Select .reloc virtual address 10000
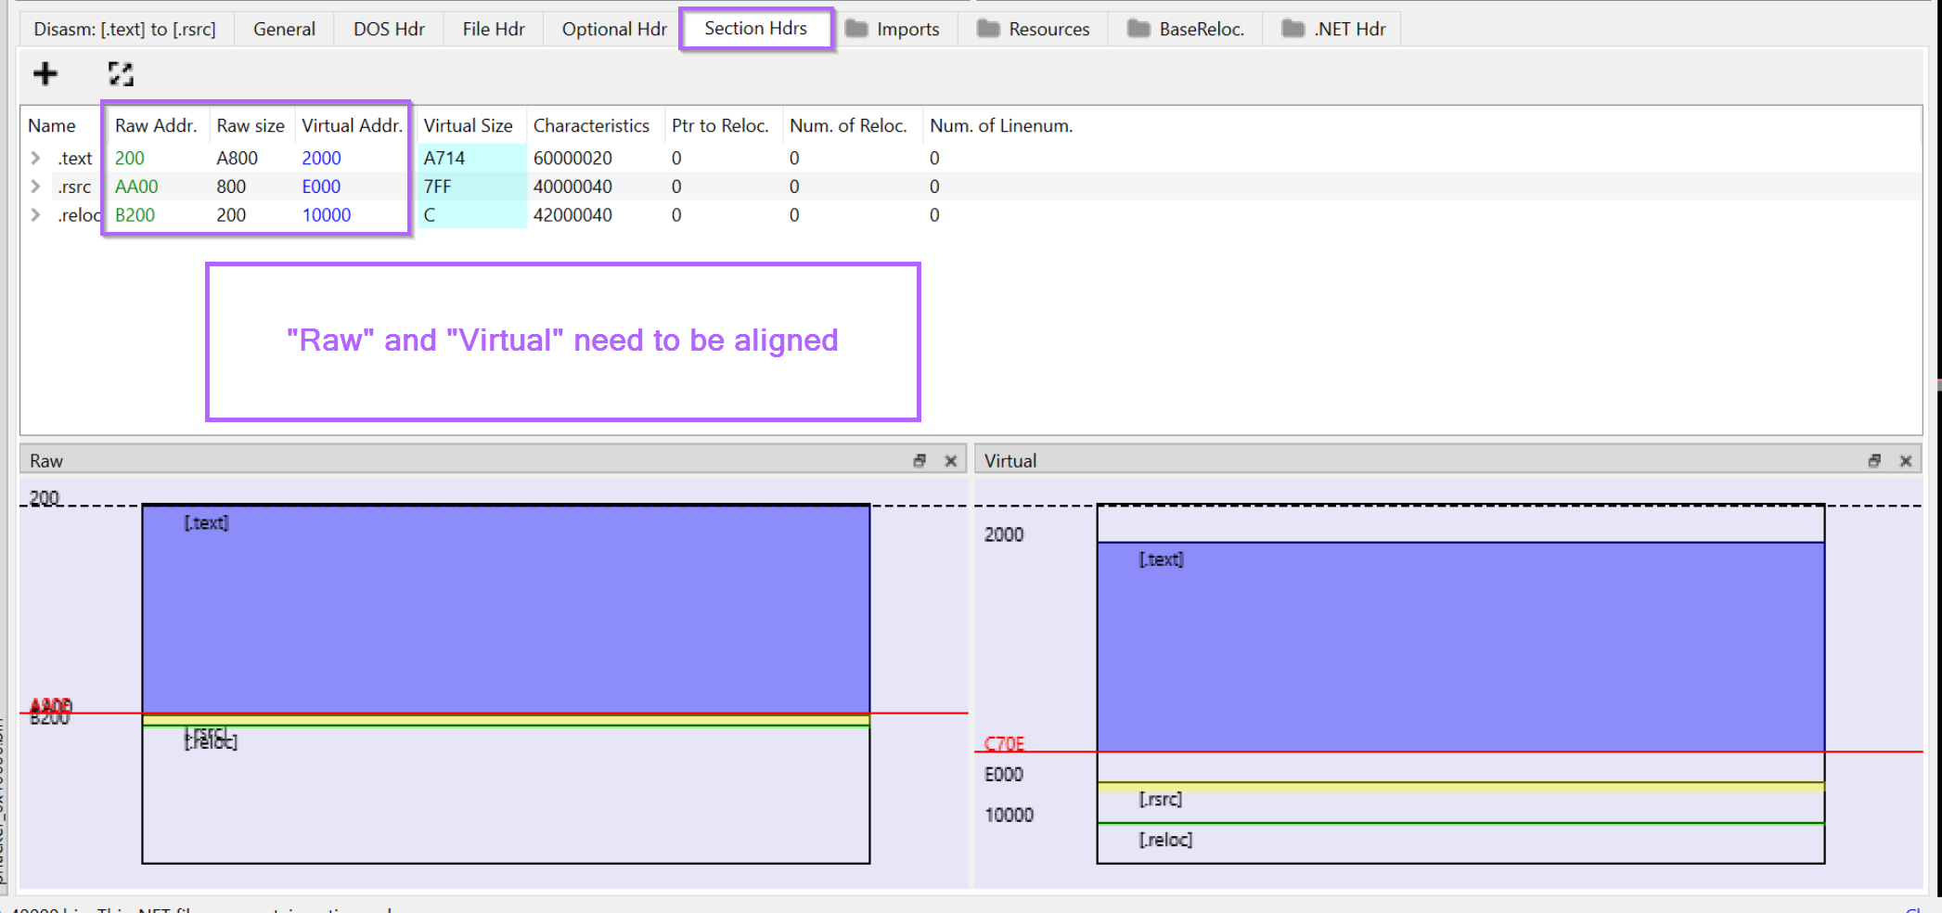Screen dimensions: 1942x913 pyautogui.click(x=327, y=215)
